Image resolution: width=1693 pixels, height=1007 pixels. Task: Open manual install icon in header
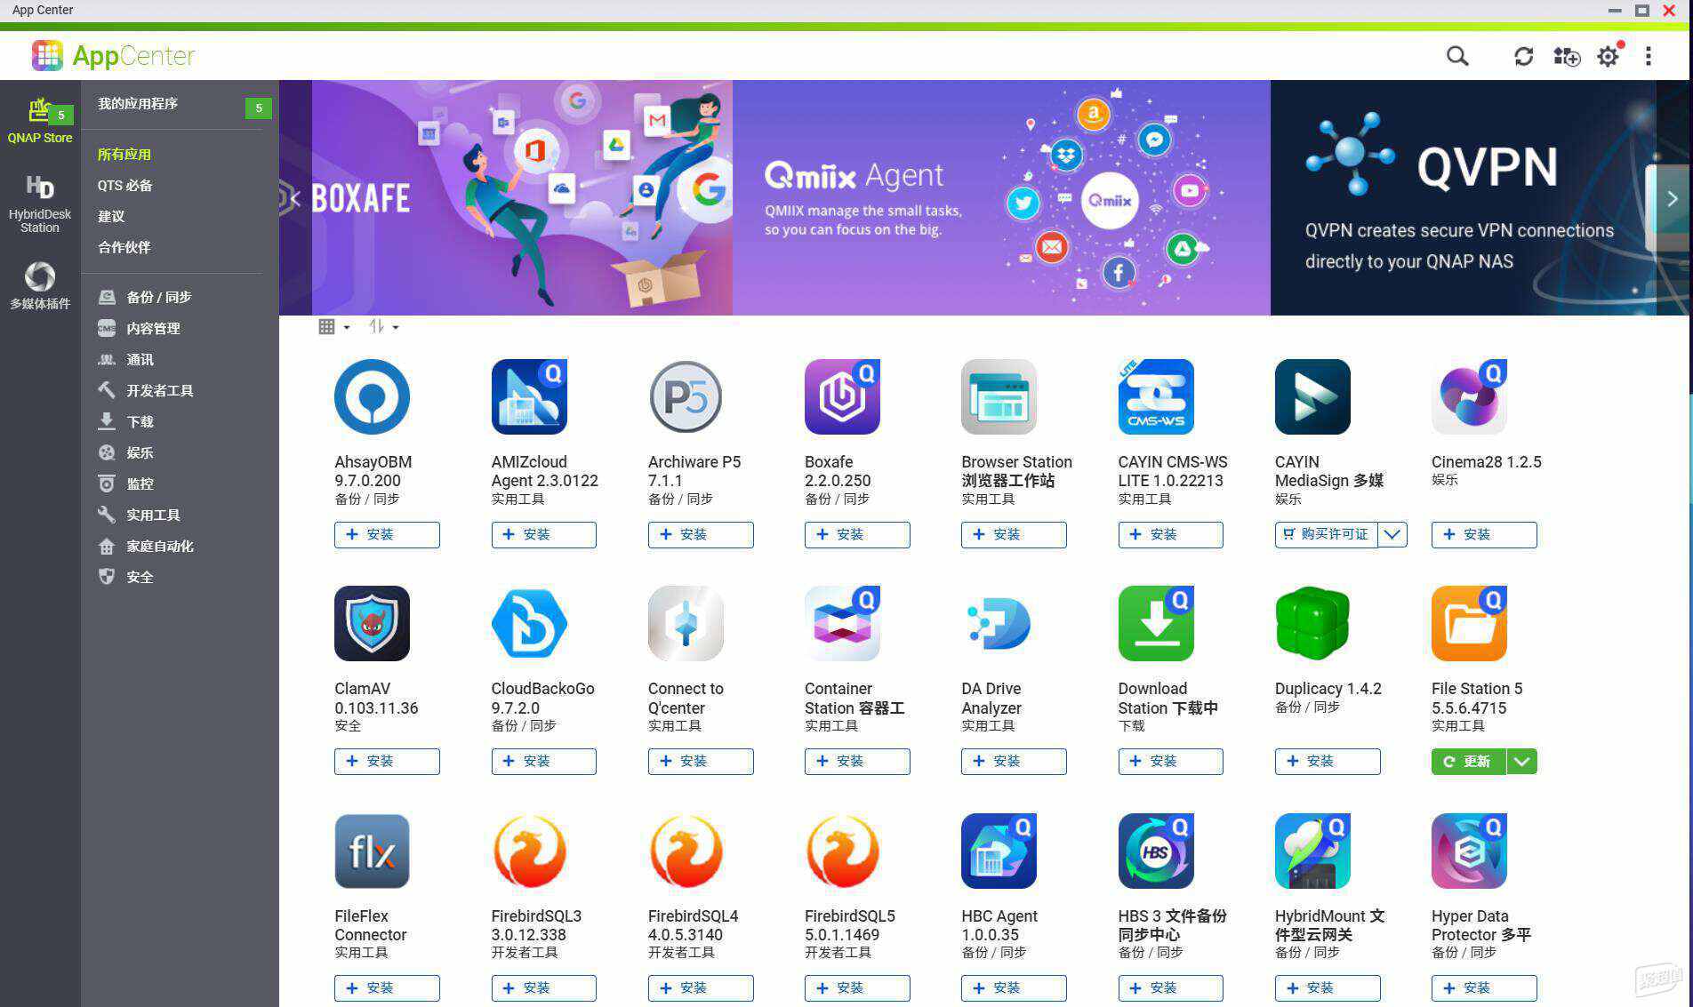1566,56
